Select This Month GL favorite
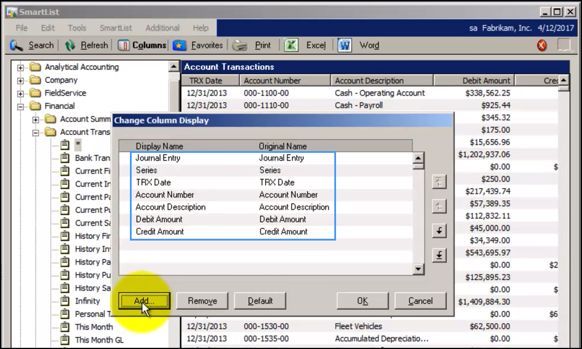The image size is (582, 349). point(99,340)
